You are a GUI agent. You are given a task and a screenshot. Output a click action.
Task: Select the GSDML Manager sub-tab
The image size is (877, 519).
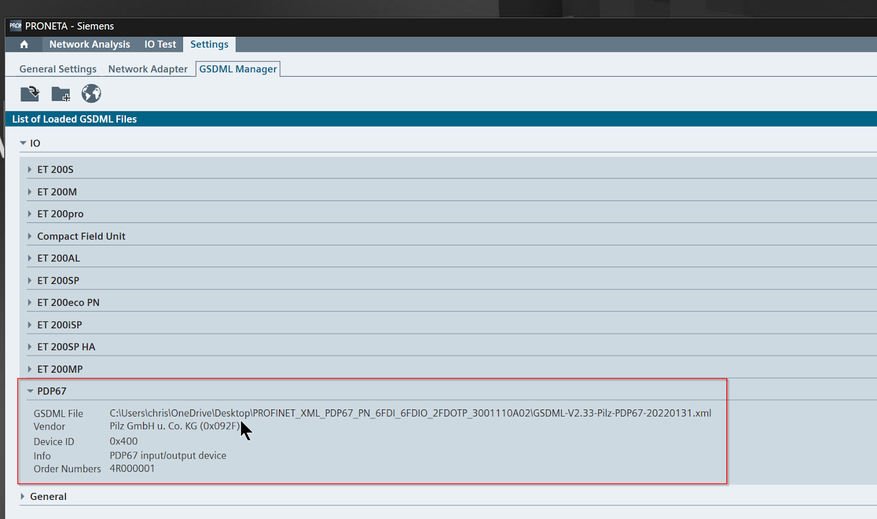(x=238, y=69)
